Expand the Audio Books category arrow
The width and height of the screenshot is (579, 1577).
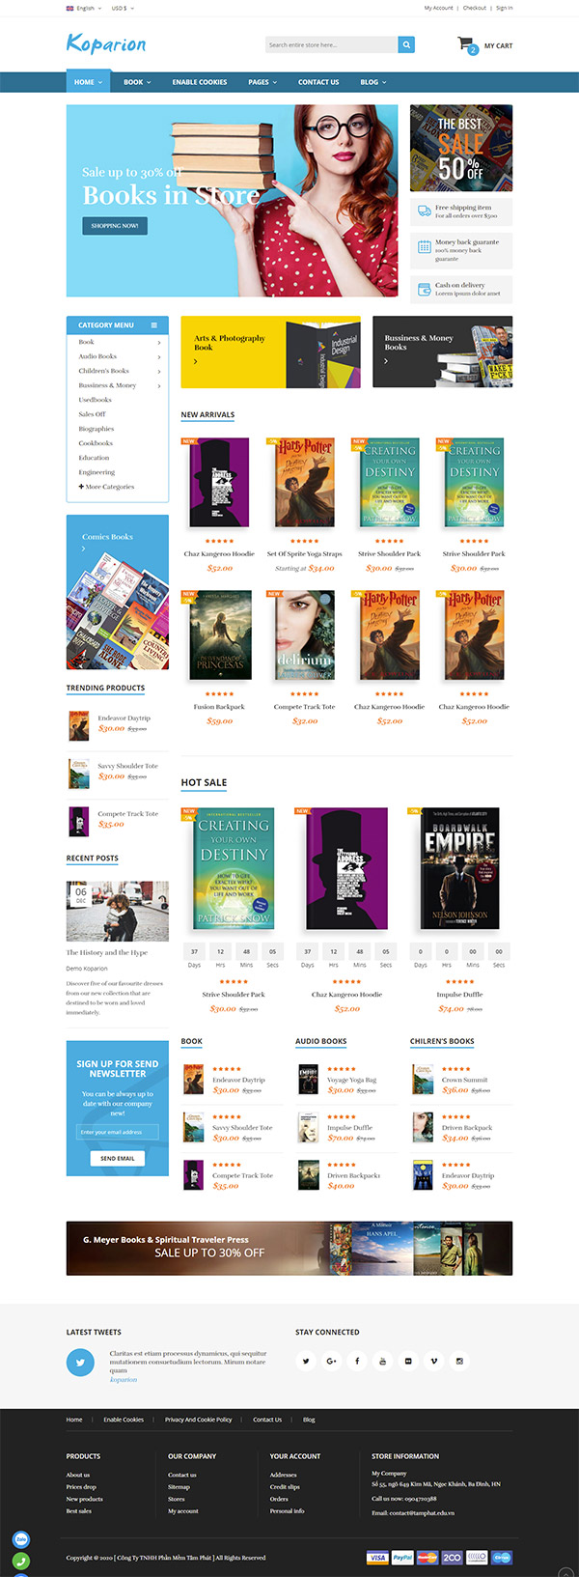[159, 356]
